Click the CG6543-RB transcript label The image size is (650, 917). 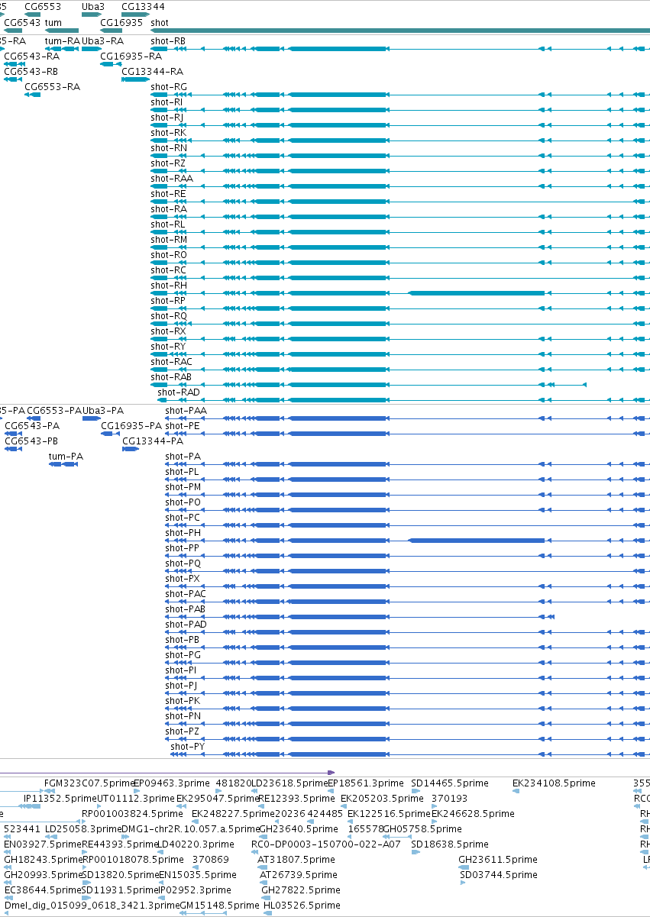[31, 71]
